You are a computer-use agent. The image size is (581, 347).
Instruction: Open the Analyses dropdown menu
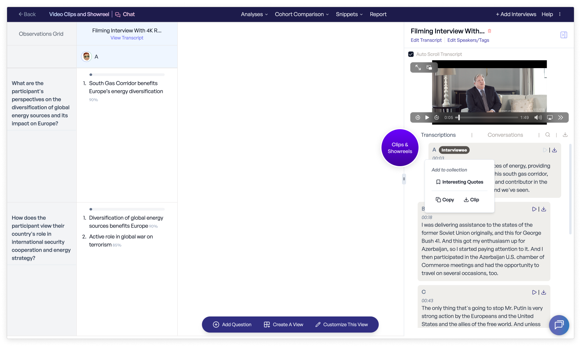(x=254, y=14)
